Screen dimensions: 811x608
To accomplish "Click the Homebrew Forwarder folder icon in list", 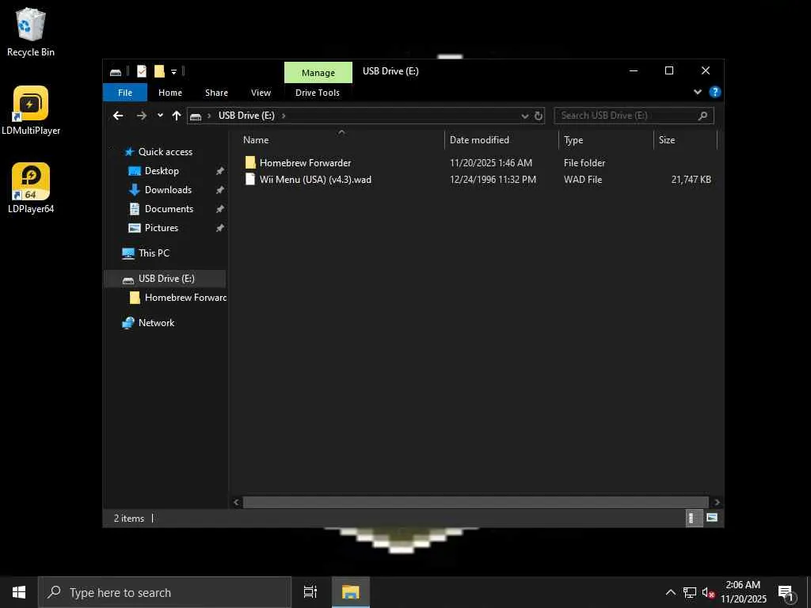I will pos(250,163).
